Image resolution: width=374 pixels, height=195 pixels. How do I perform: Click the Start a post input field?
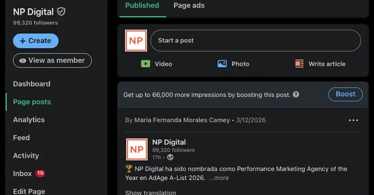click(256, 40)
